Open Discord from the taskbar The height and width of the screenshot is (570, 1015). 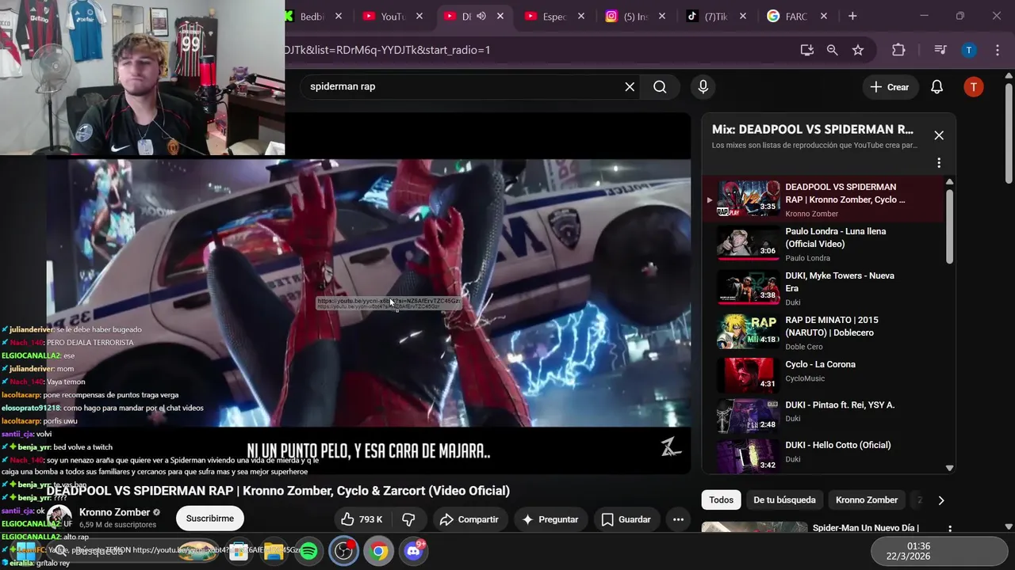[x=414, y=550]
